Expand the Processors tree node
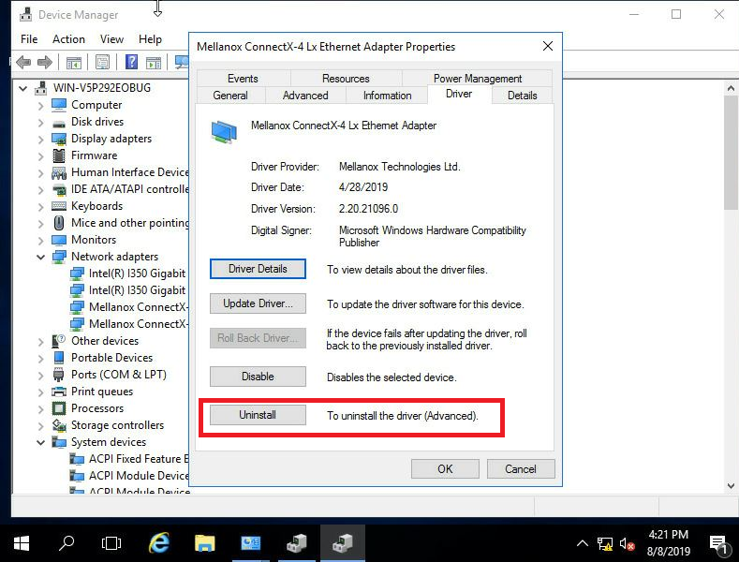This screenshot has width=739, height=562. [41, 408]
